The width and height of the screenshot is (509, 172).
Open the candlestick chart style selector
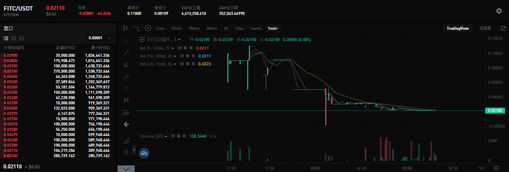(125, 28)
